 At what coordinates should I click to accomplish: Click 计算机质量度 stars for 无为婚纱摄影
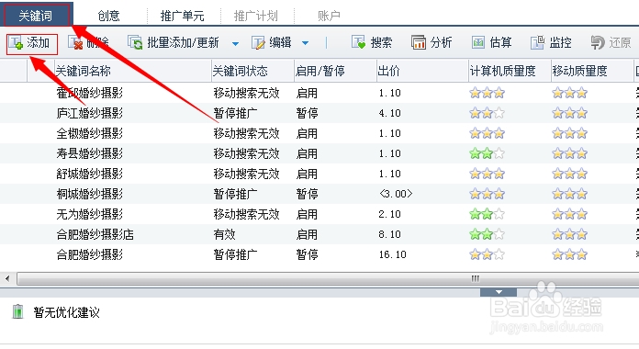coord(487,214)
